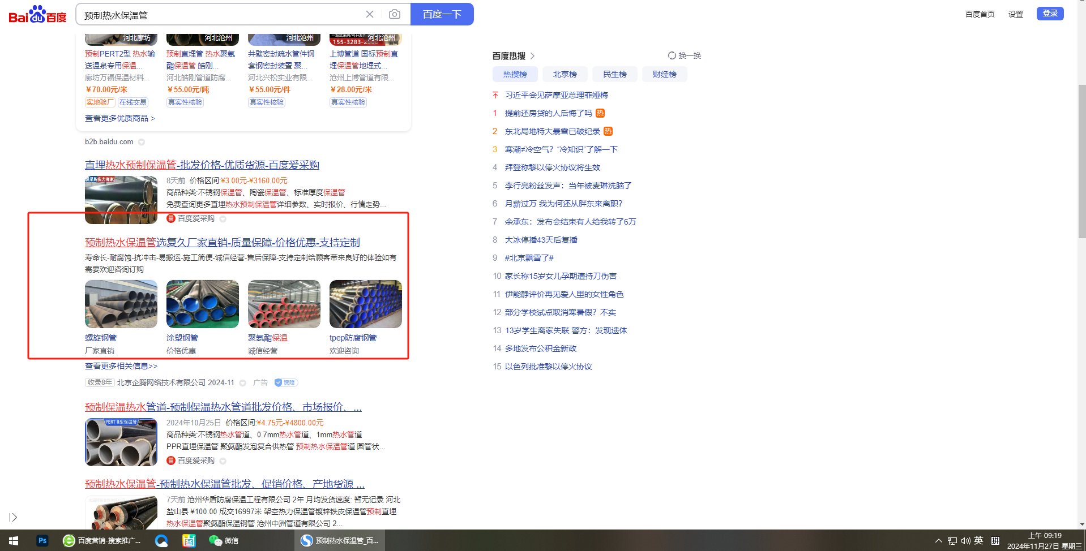Screen dimensions: 1086x551
Task: Open 微信 from the taskbar
Action: 224,541
